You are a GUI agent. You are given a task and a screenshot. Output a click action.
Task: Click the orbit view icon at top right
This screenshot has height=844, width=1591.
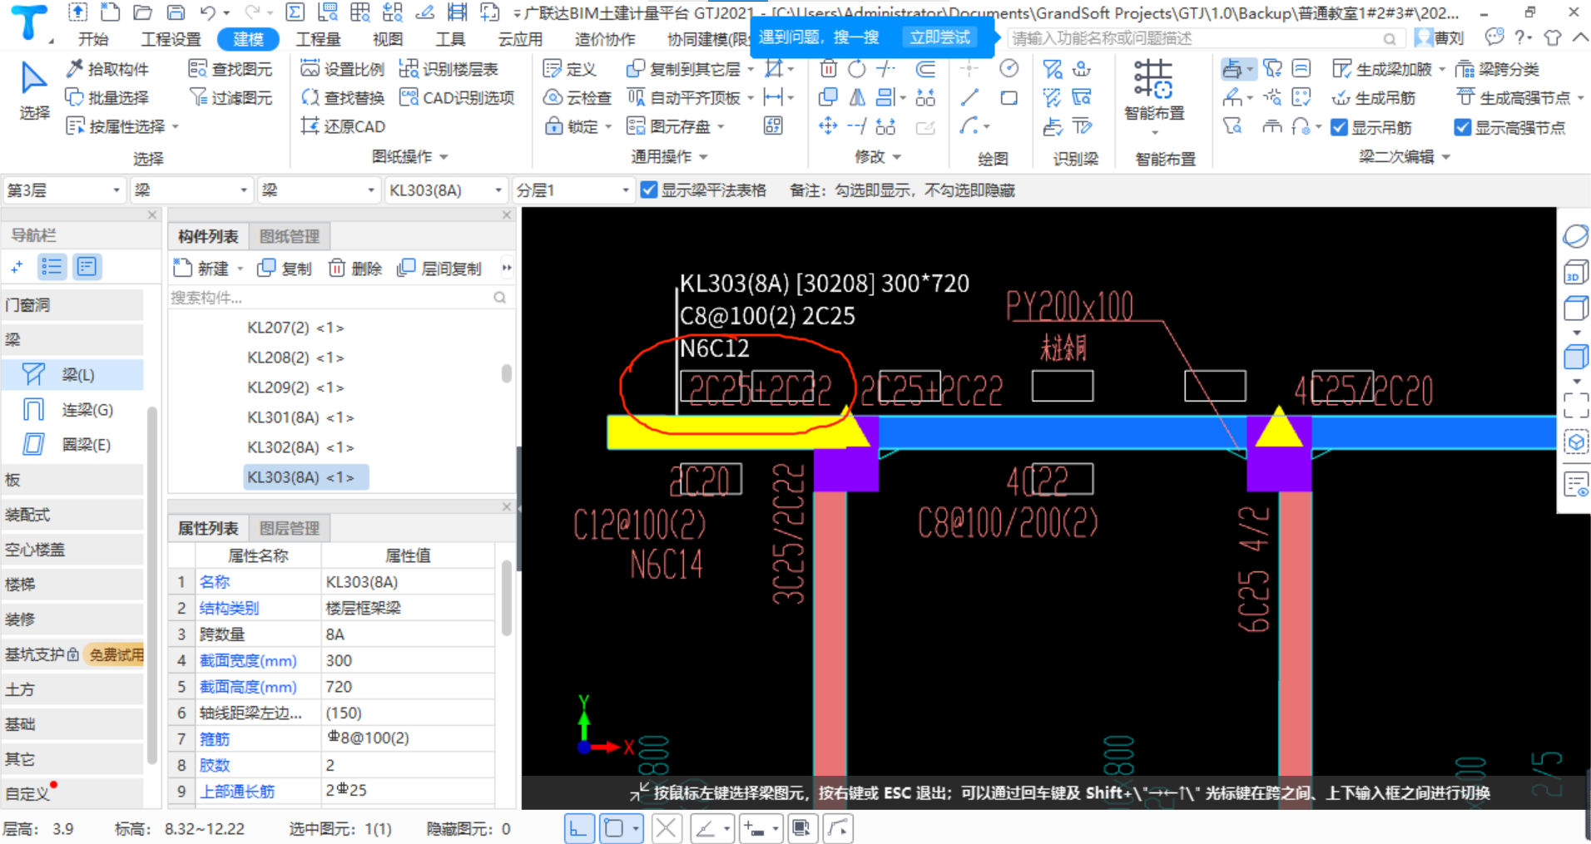click(x=1576, y=236)
